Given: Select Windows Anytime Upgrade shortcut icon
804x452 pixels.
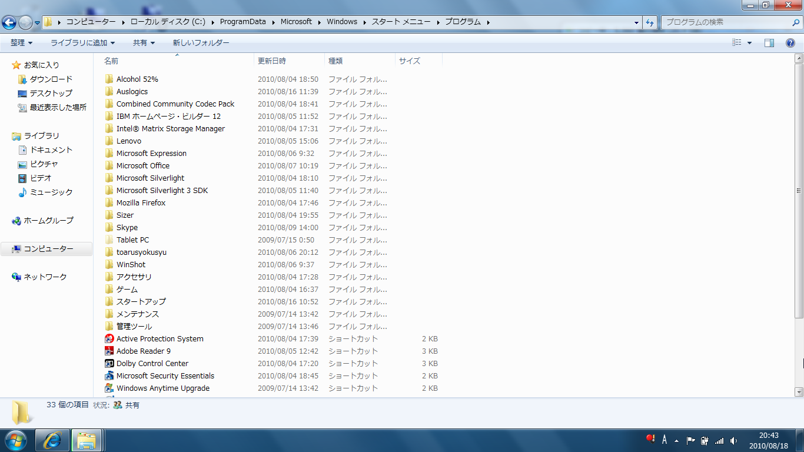Looking at the screenshot, I should (109, 388).
